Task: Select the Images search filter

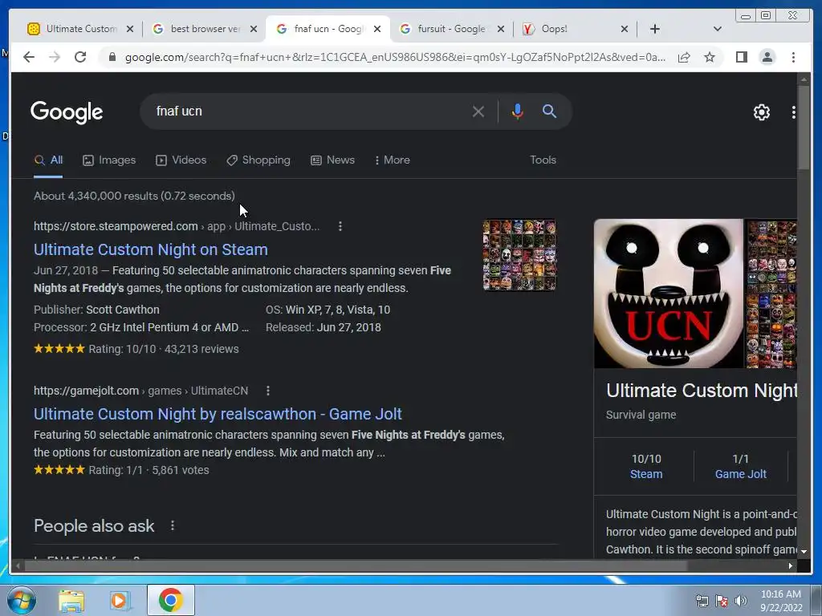Action: pyautogui.click(x=109, y=160)
